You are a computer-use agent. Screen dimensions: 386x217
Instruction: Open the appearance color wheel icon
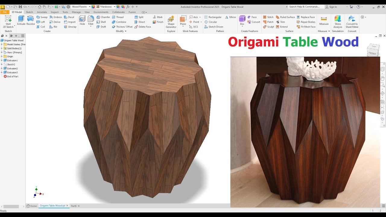93,7
